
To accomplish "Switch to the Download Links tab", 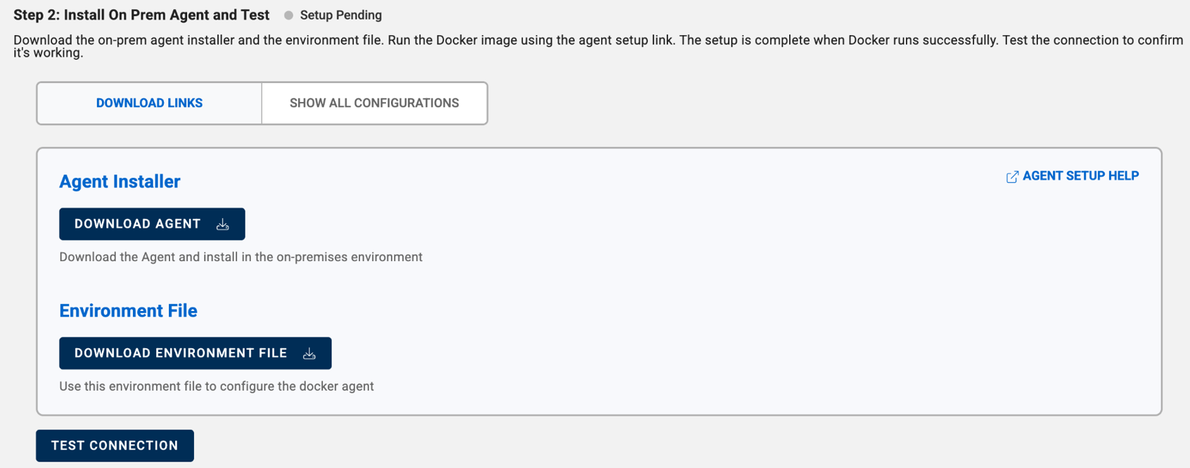I will [x=149, y=103].
